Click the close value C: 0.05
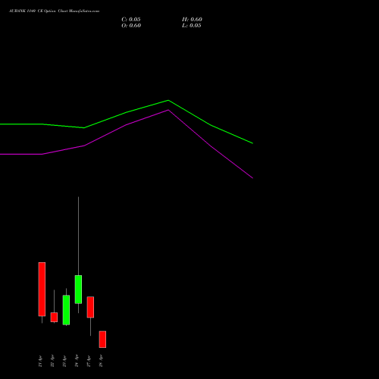The height and width of the screenshot is (379, 379). 131,20
